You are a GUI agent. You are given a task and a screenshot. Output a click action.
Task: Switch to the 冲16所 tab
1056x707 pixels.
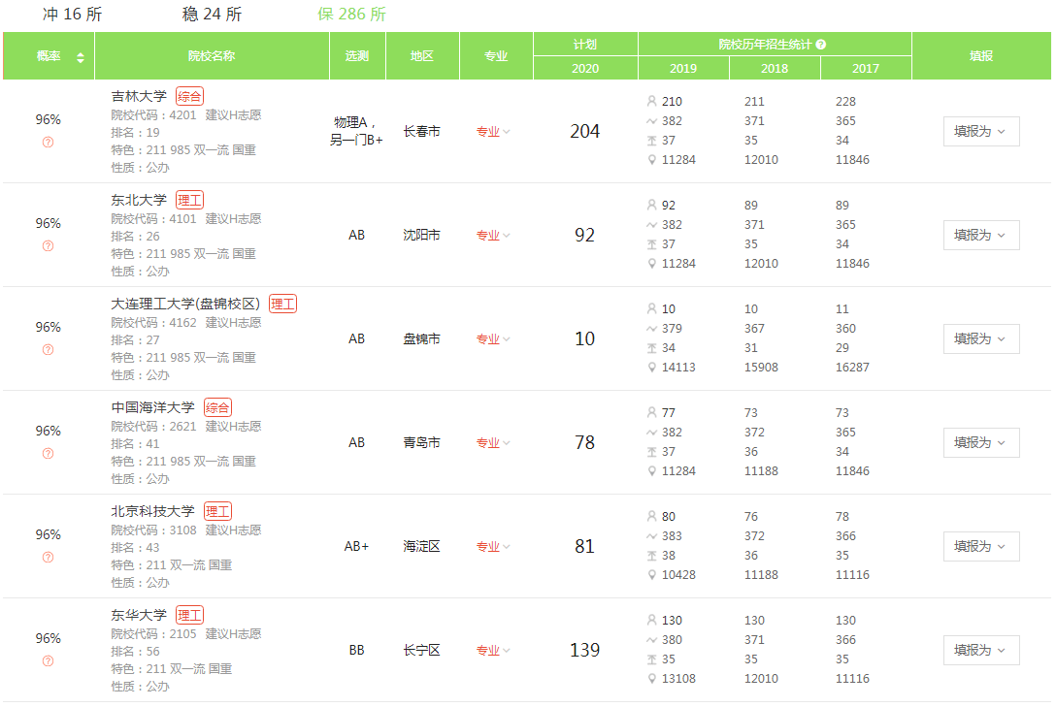pos(70,15)
